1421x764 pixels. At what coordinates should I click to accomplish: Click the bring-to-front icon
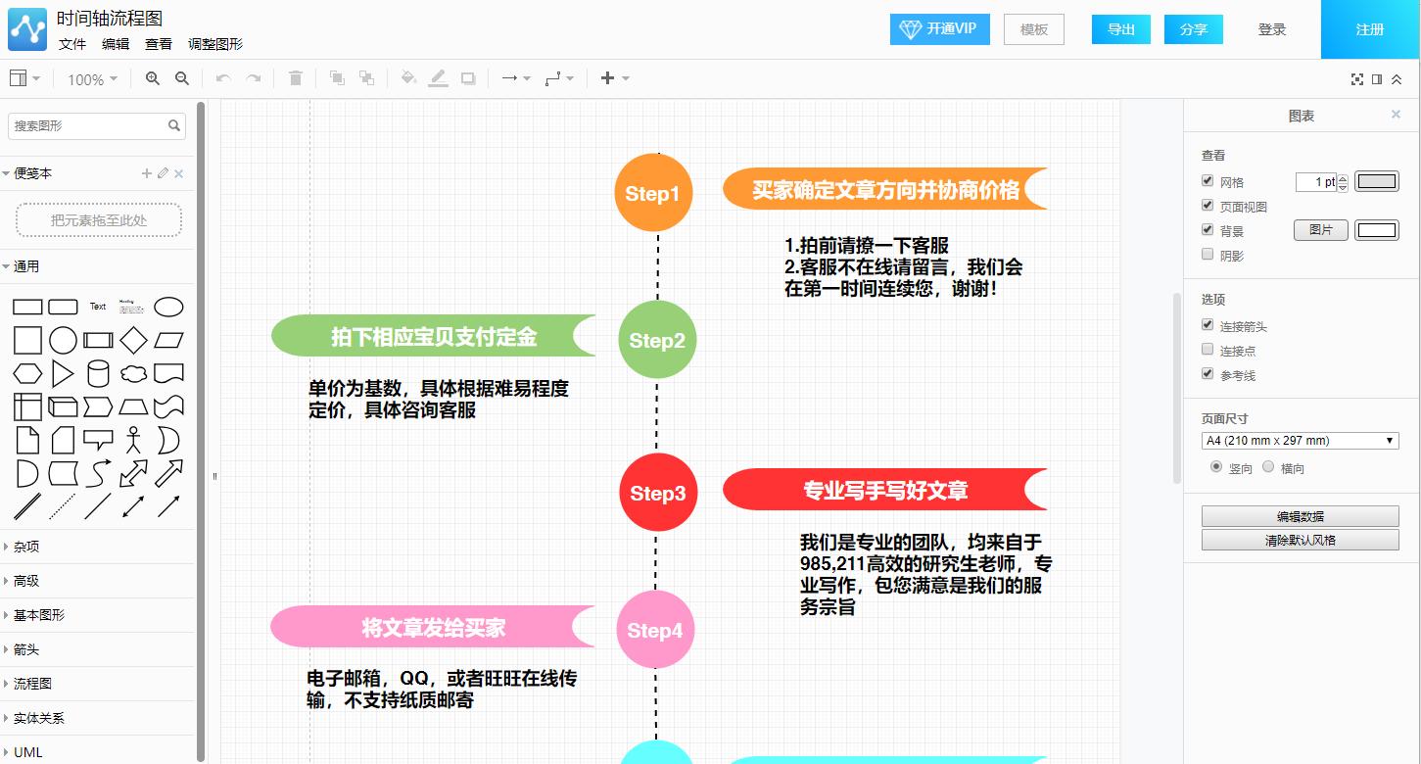[338, 78]
